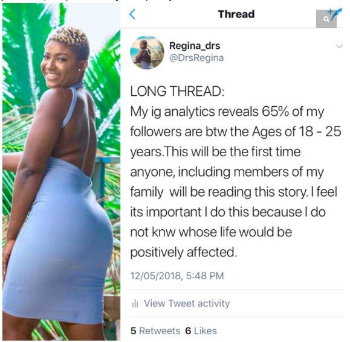Visit the @DrsRegina handle

click(x=196, y=58)
